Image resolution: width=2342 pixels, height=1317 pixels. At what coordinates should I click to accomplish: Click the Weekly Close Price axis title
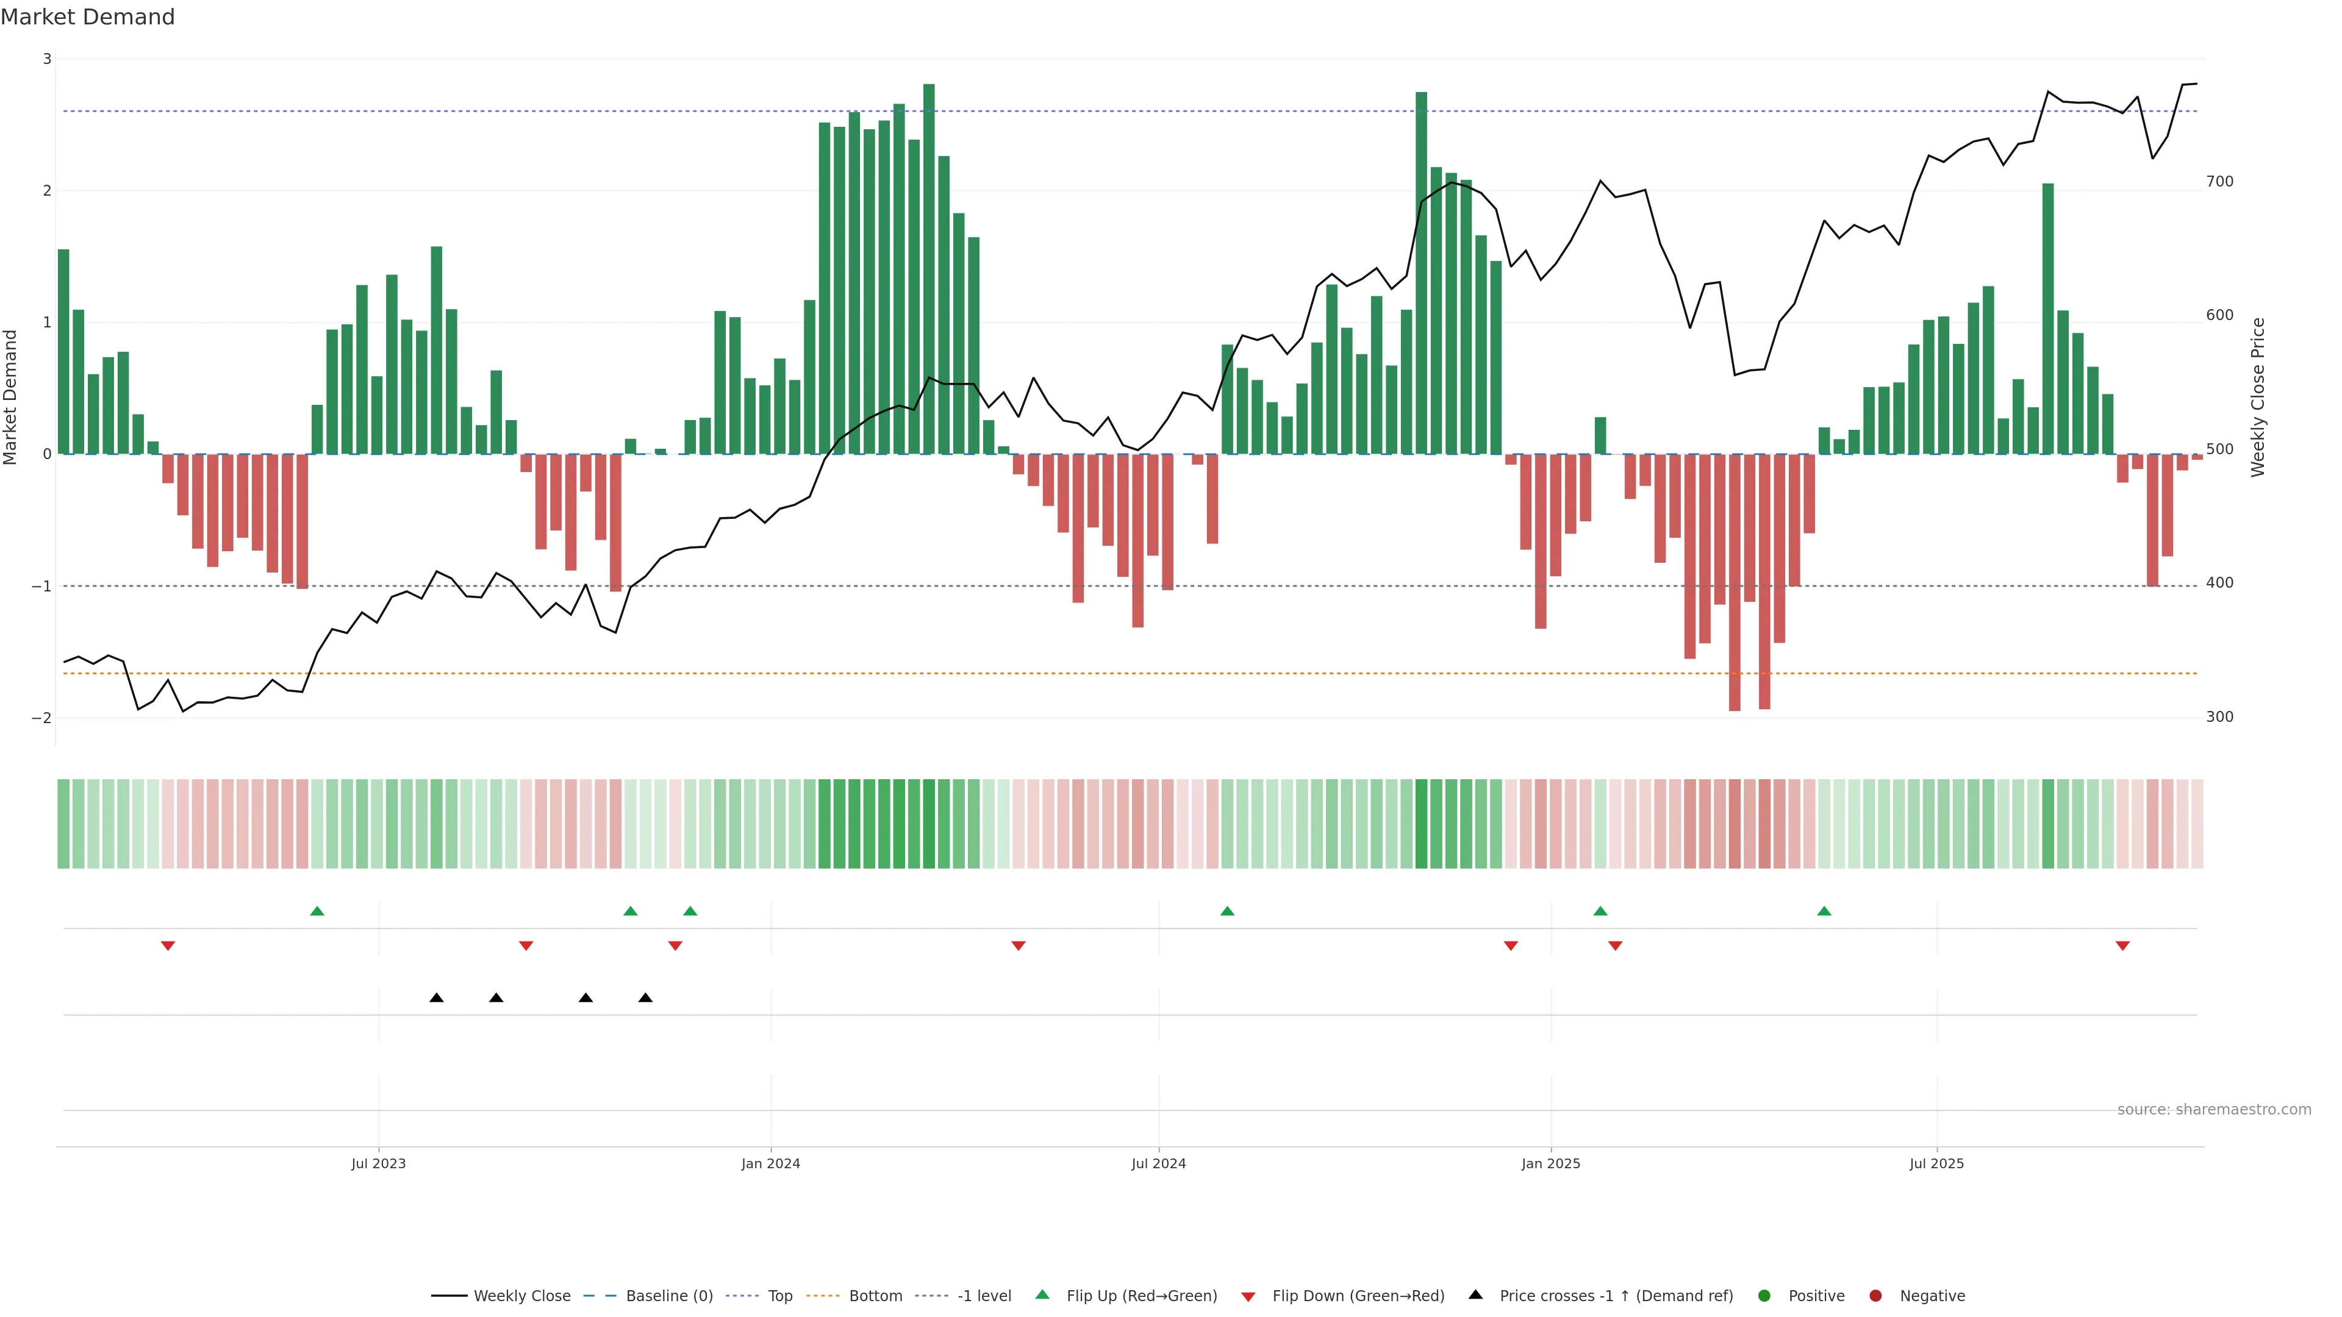(x=2258, y=397)
